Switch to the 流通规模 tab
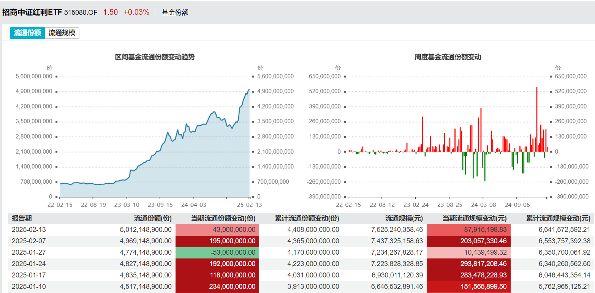Screen dimensions: 595x293 (62, 33)
